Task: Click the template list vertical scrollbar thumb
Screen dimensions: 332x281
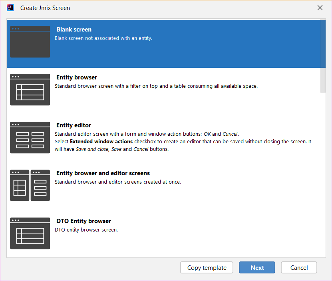Action: pyautogui.click(x=323, y=55)
